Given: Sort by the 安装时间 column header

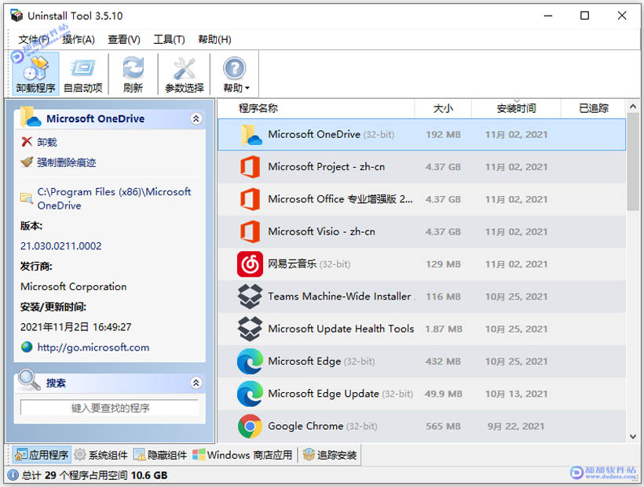Looking at the screenshot, I should click(x=516, y=108).
